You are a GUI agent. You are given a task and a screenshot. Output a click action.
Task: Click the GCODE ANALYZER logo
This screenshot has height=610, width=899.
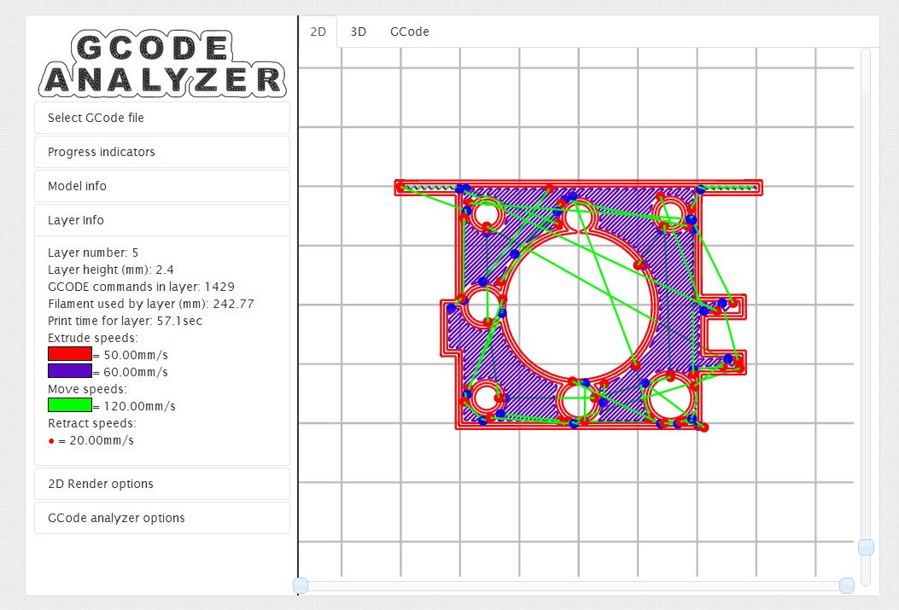(x=162, y=64)
